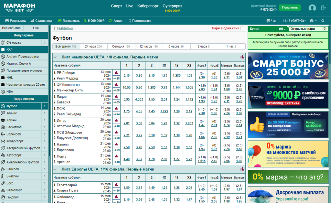Open stats chart for RB Leipzig vs Real Madrid
This screenshot has height=203, width=331.
116,73
